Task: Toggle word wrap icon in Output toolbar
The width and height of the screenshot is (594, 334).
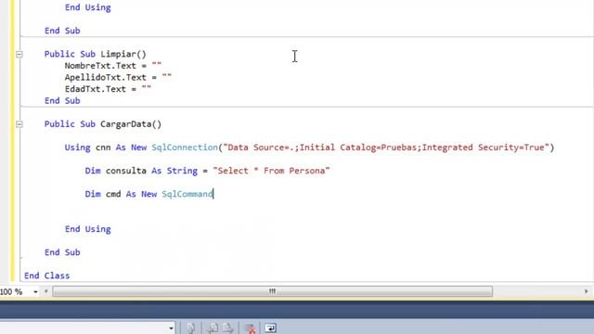Action: [270, 328]
